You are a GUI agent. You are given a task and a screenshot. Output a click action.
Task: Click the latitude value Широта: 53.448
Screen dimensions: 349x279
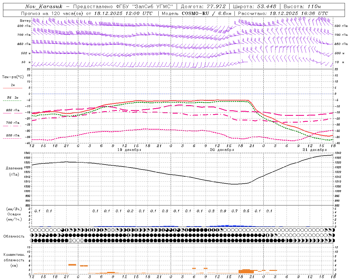tap(254, 7)
